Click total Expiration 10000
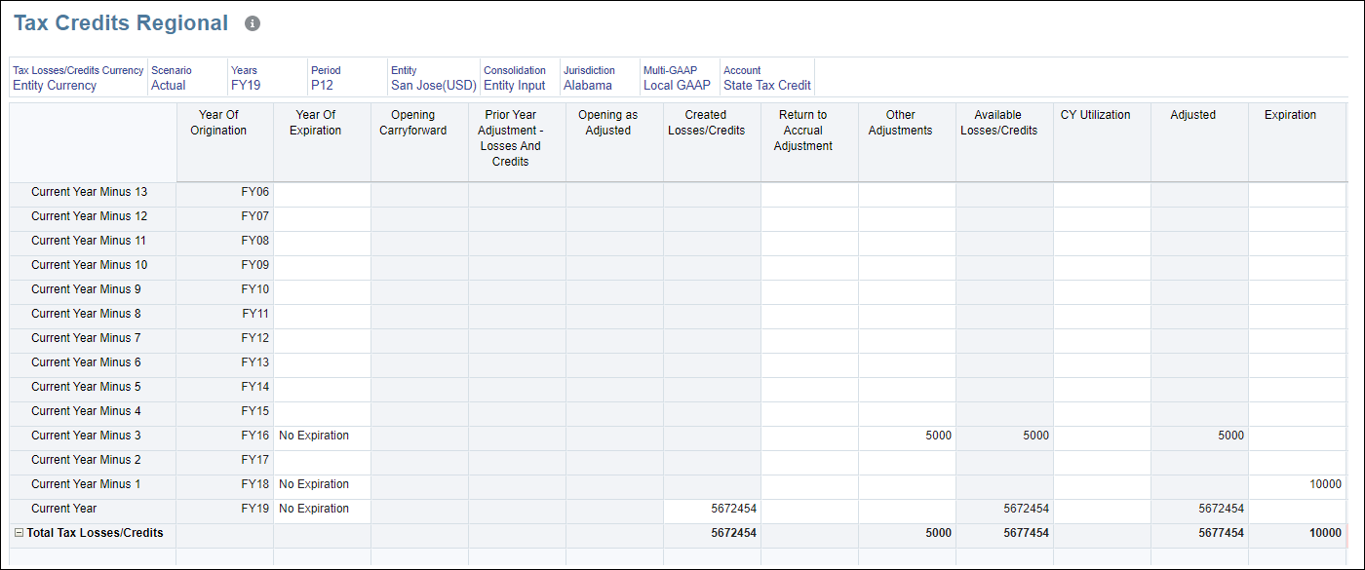Image resolution: width=1365 pixels, height=570 pixels. point(1298,534)
